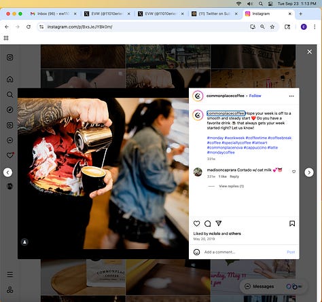Close the post overlay with X
The image size is (322, 302).
(310, 52)
